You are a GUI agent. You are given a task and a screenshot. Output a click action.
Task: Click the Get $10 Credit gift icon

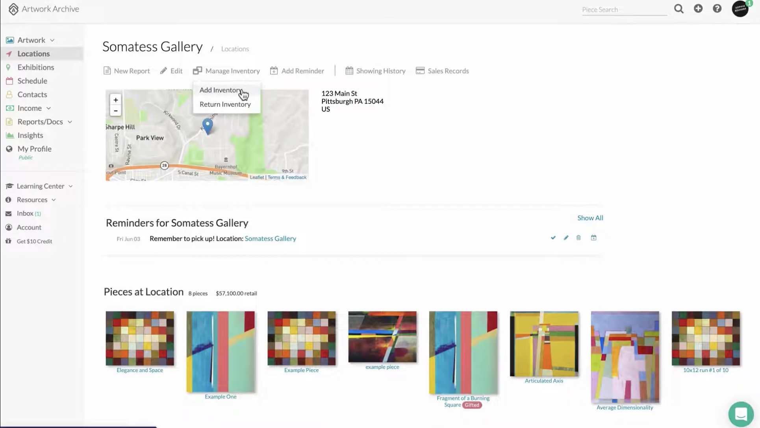point(8,241)
